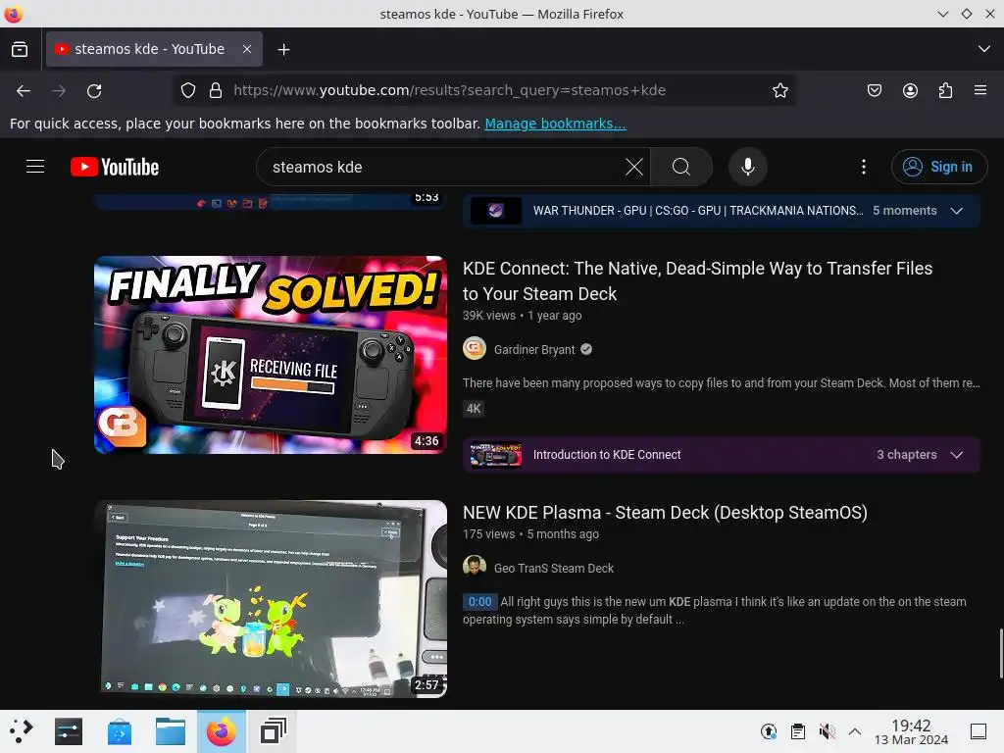The height and width of the screenshot is (753, 1004).
Task: Open Geo TranS channel avatar
Action: pos(475,566)
